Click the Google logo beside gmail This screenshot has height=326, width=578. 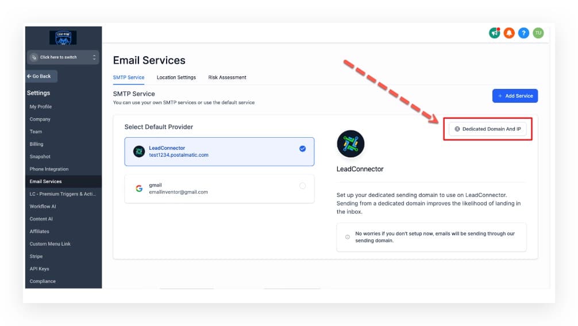(x=139, y=188)
